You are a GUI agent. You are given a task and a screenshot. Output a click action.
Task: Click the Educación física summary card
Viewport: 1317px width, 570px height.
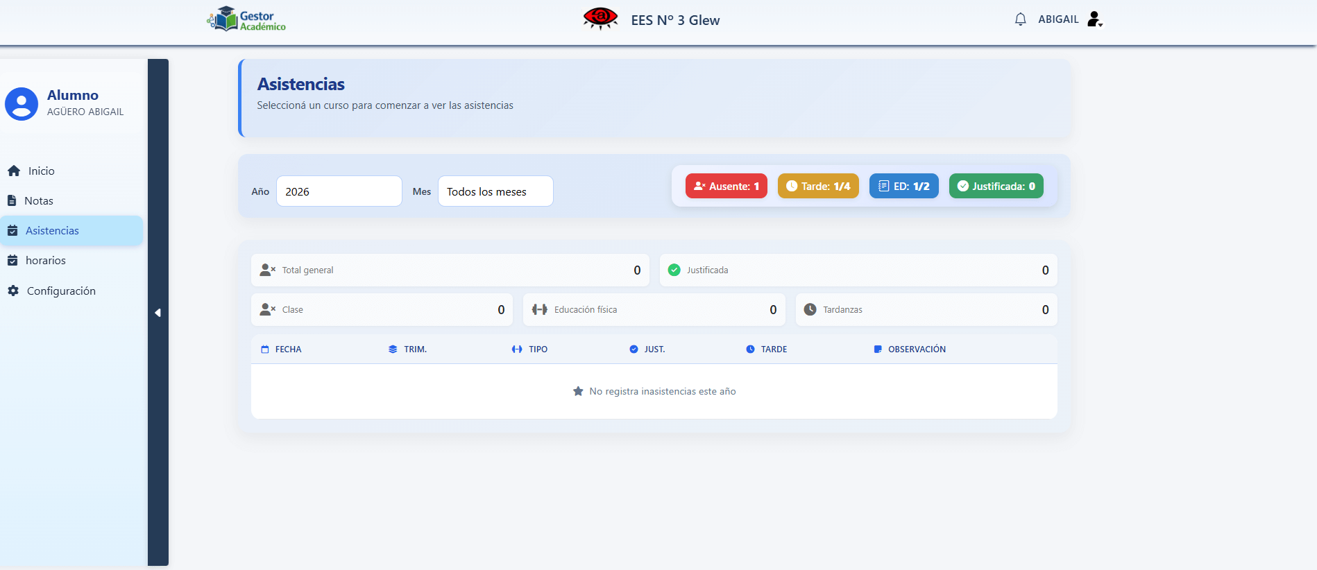(x=654, y=310)
